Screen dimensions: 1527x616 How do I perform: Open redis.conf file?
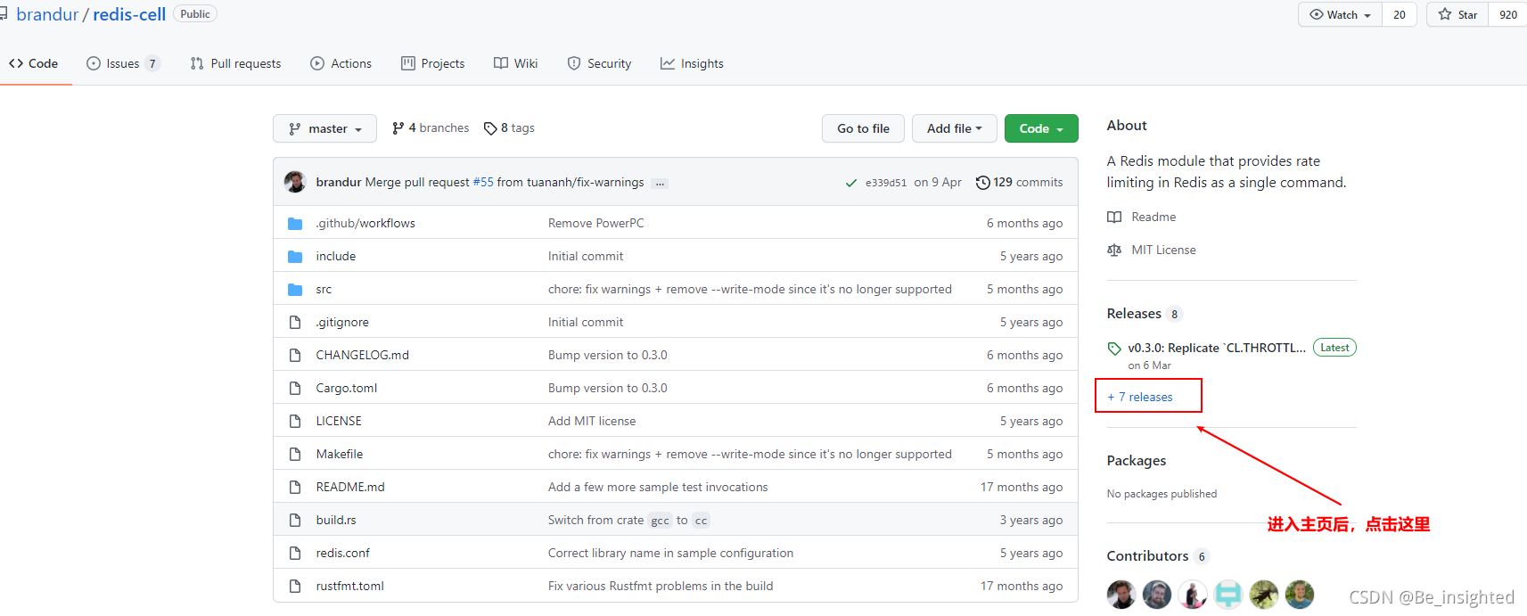[x=342, y=553]
